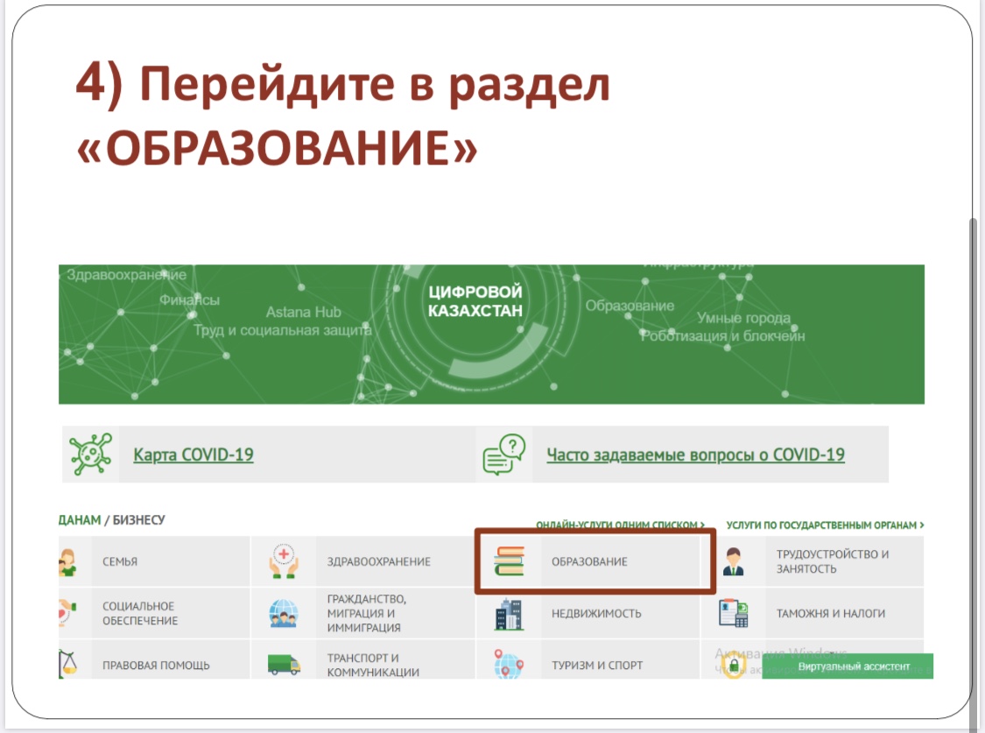
Task: Select the «СЕМЬЯ» category label
Action: pyautogui.click(x=120, y=561)
